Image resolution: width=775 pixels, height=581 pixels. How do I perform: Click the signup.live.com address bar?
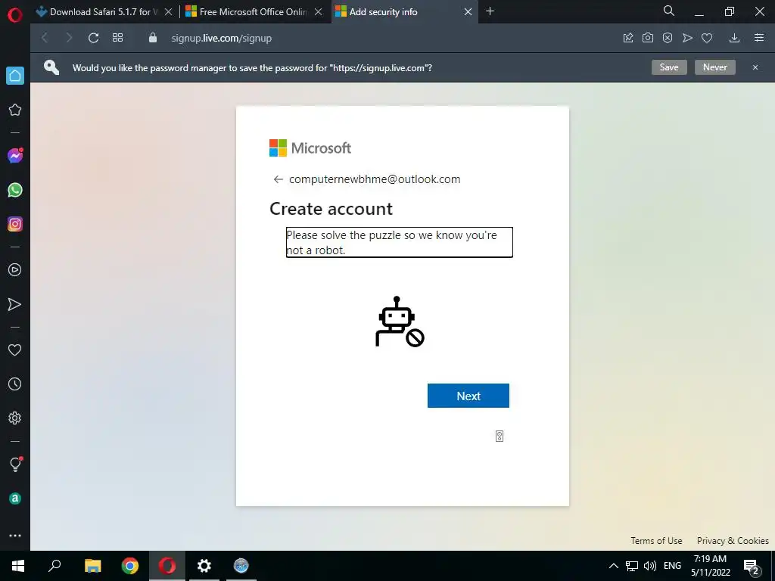pos(222,38)
